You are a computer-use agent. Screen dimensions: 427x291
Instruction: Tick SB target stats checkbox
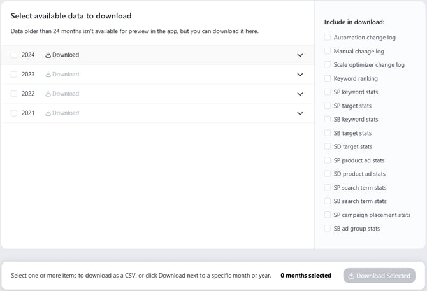[x=328, y=133]
